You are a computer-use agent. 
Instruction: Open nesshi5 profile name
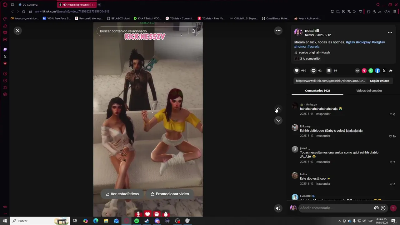coord(312,31)
